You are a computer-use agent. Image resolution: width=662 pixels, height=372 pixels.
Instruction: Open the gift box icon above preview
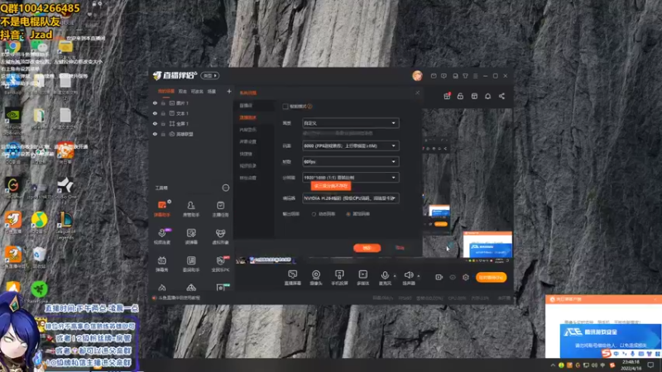447,96
